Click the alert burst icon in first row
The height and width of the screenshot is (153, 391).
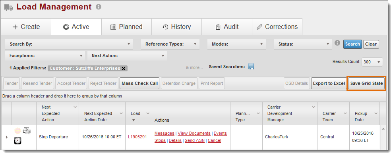[17, 131]
